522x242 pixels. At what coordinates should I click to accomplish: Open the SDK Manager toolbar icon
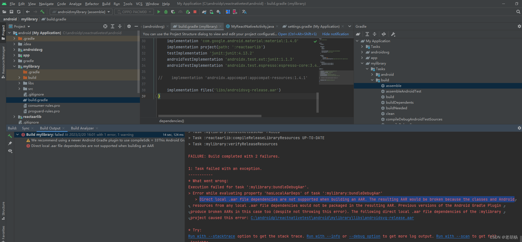coord(219,12)
